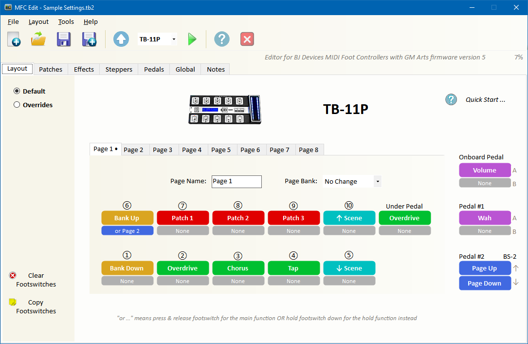Click the Clear Footswitches red icon
The image size is (528, 344).
[13, 275]
